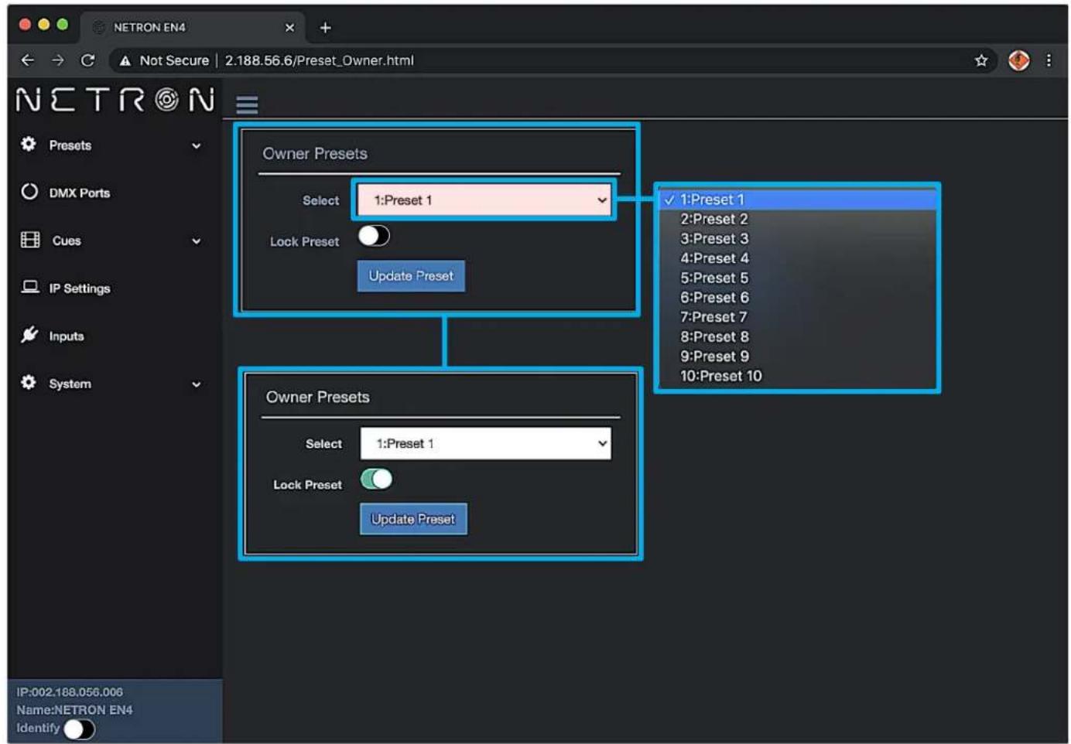Choose 7:Preset 7 from the list
This screenshot has height=744, width=1071.
point(797,317)
